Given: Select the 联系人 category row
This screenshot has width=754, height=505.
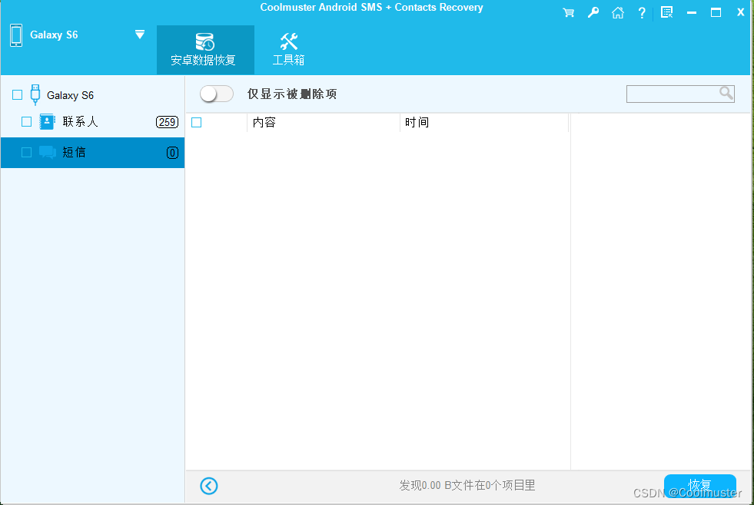Looking at the screenshot, I should tap(92, 122).
